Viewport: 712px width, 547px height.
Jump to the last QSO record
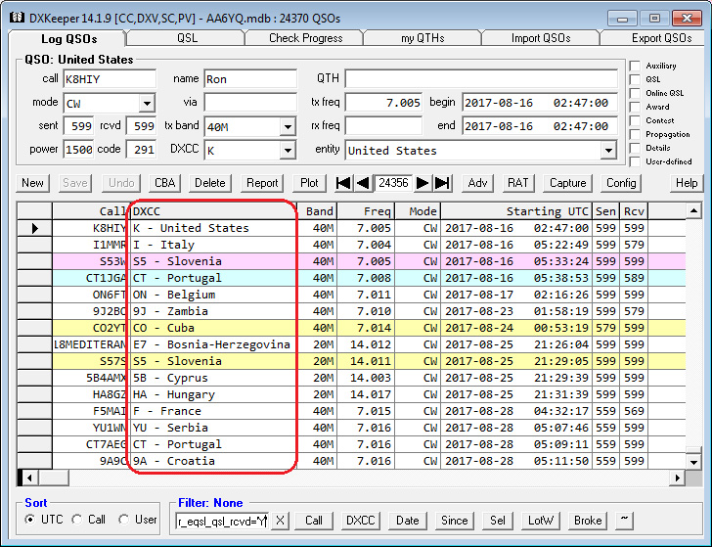[442, 183]
